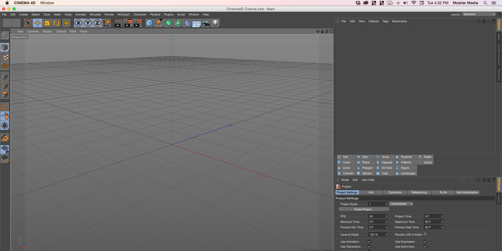Screen dimensions: 502x251
Task: Uncheck the Use Expression checkbox
Action: tap(425, 242)
